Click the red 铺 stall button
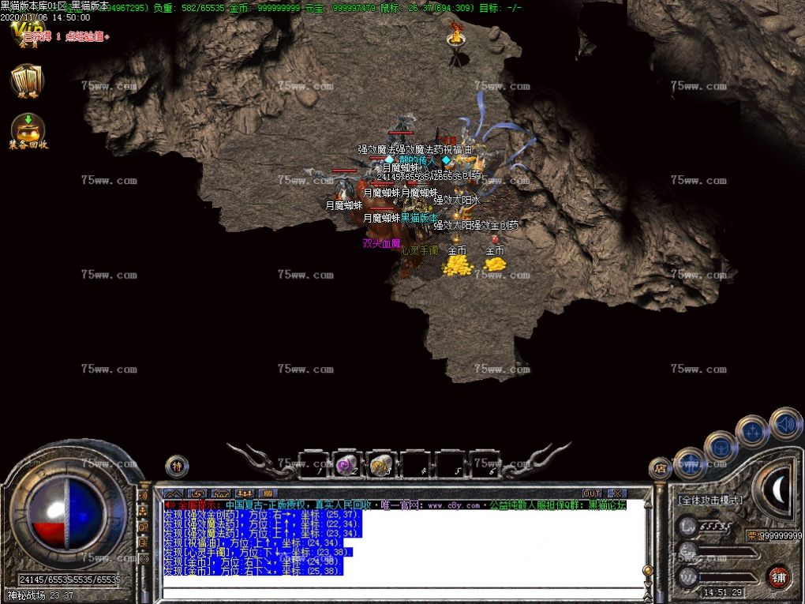Image resolution: width=805 pixels, height=604 pixels. [x=779, y=577]
